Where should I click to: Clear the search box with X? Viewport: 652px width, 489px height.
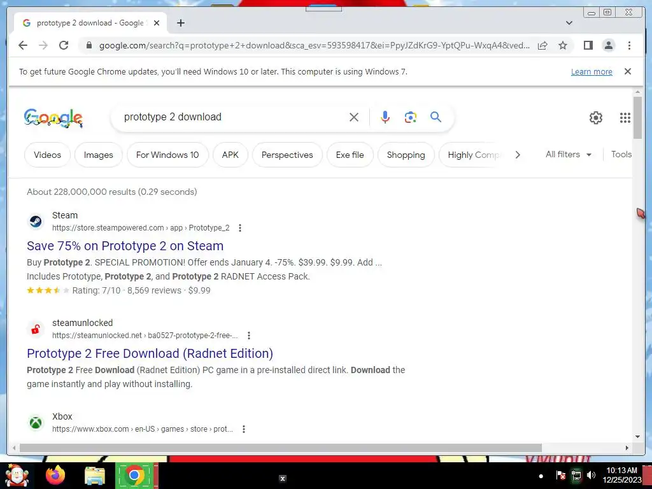click(x=354, y=117)
